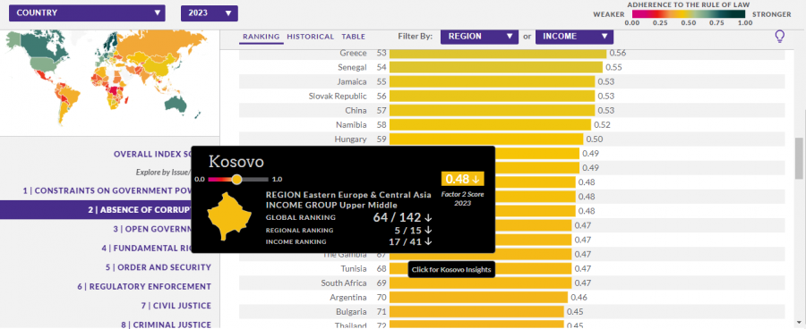Select 8 | Criminal Justice factor
Image resolution: width=806 pixels, height=329 pixels.
point(166,325)
